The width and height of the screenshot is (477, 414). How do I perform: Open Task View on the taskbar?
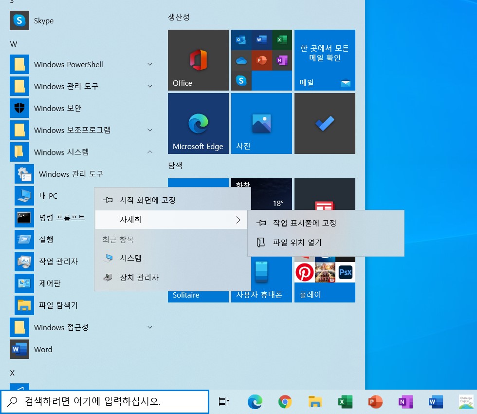(x=224, y=402)
